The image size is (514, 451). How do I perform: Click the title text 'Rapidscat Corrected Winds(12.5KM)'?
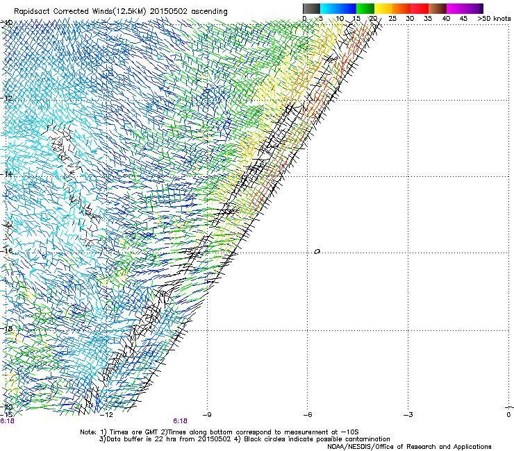(80, 11)
